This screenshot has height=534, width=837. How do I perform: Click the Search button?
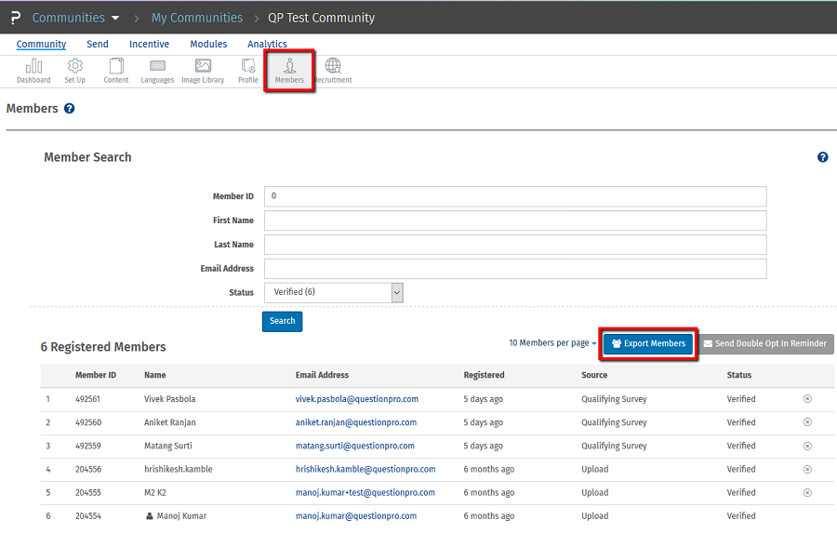[x=282, y=321]
